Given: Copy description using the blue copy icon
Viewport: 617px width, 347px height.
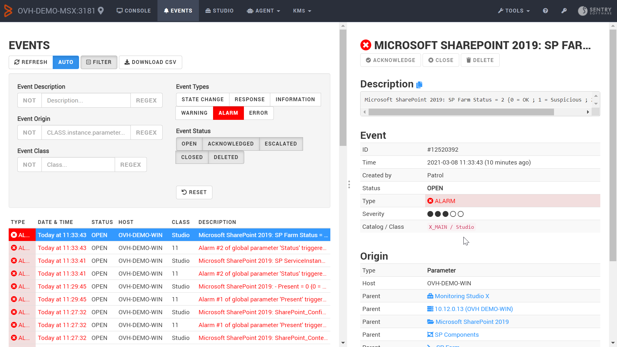Looking at the screenshot, I should 419,85.
